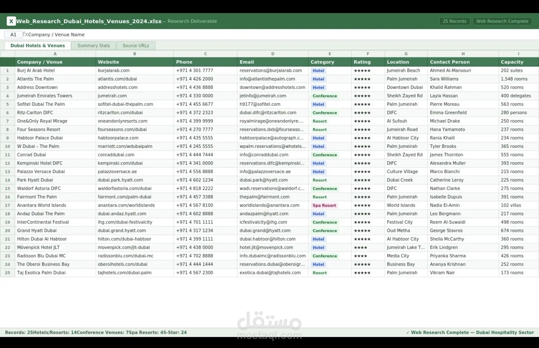Click the Resort tag for One&Only Royal Mirage
This screenshot has height=348, width=539.
[x=319, y=121]
